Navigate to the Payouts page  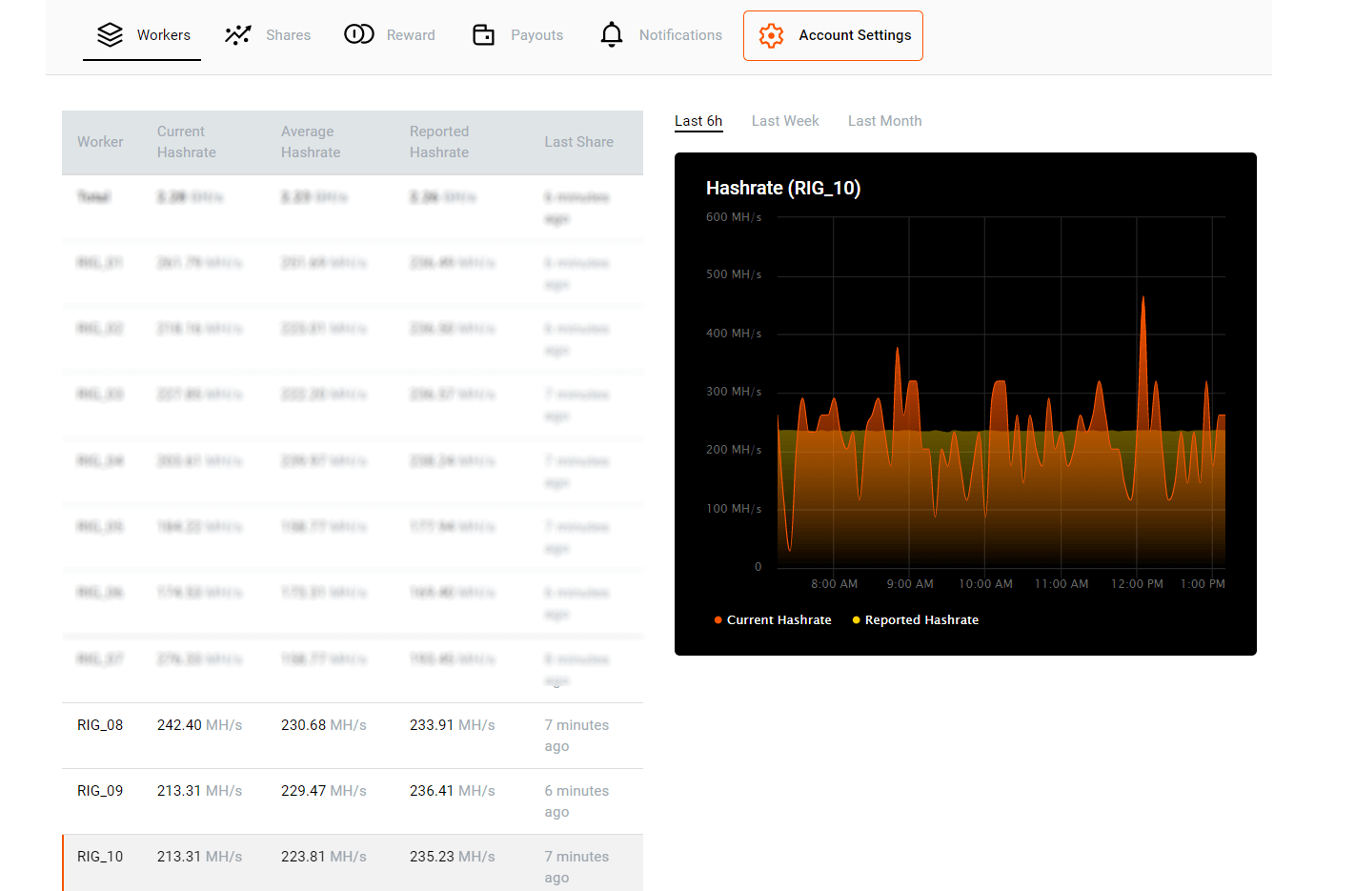(536, 34)
